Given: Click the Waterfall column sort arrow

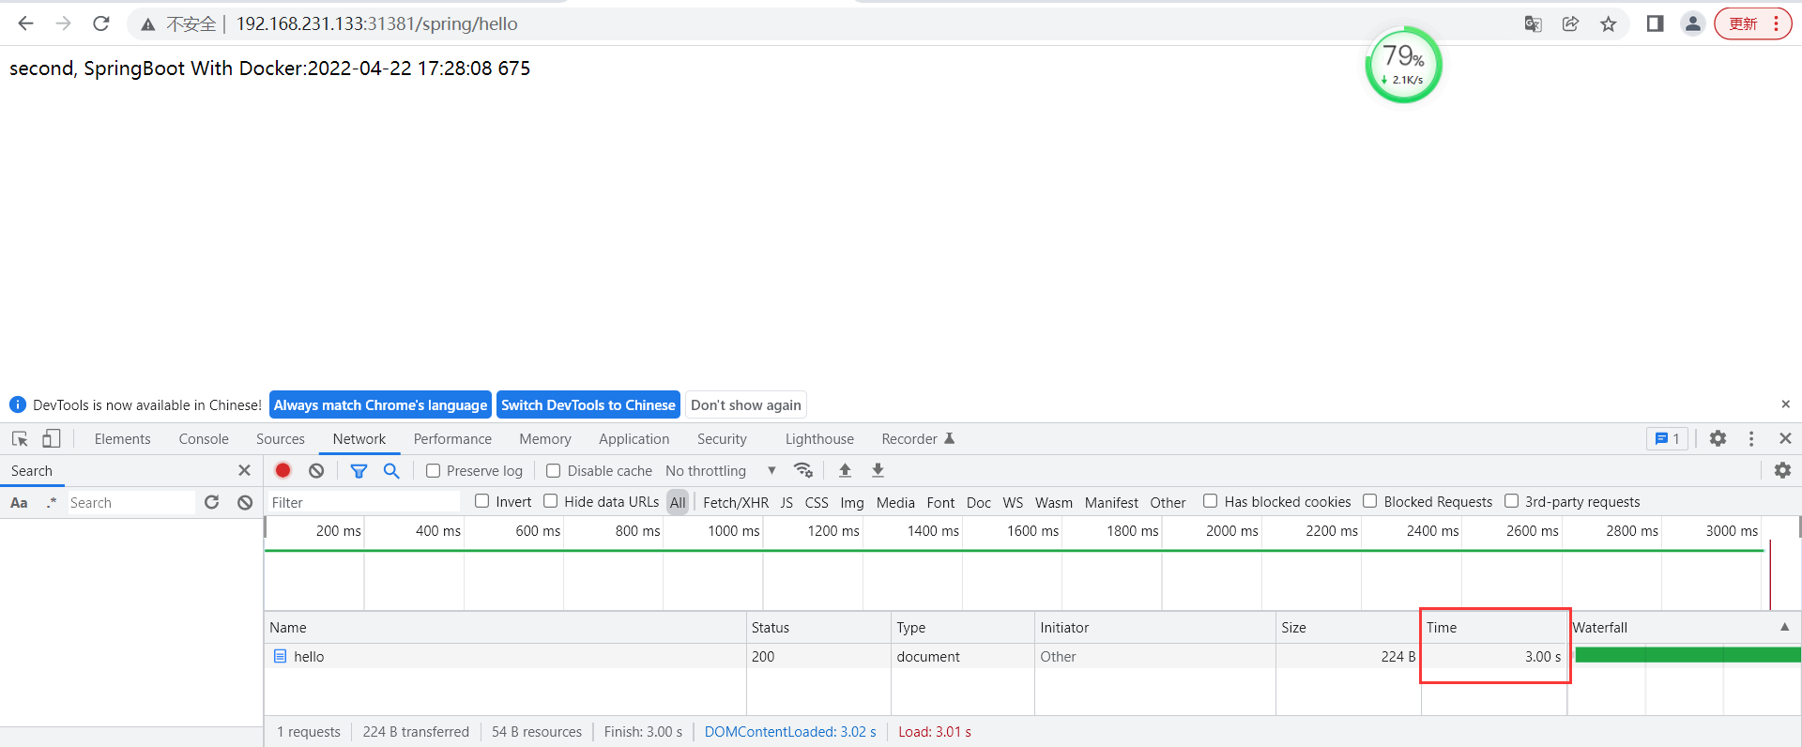Looking at the screenshot, I should (1784, 627).
